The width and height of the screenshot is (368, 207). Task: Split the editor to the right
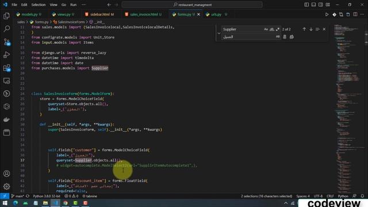355,14
